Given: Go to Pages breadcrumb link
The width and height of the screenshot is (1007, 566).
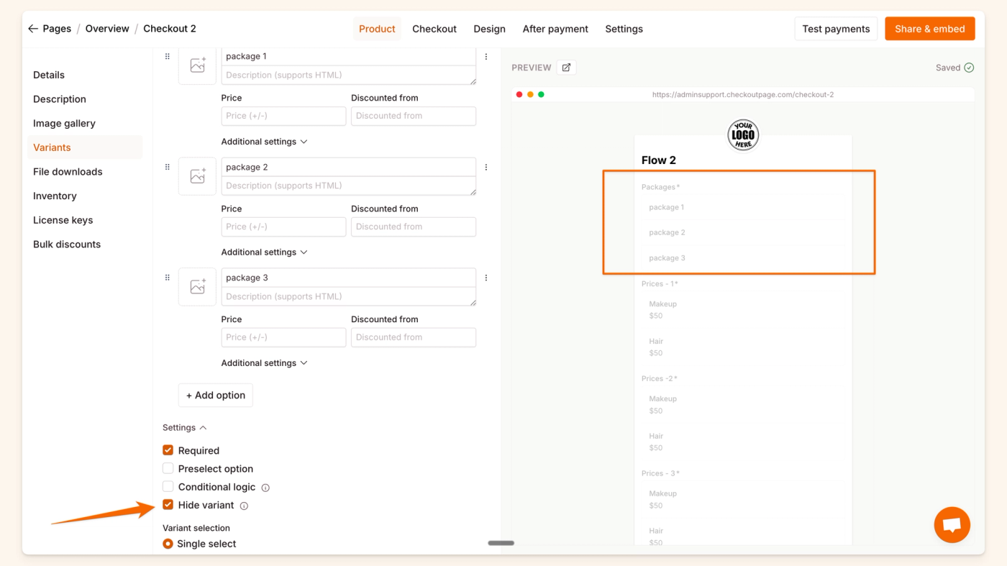Looking at the screenshot, I should click(57, 29).
